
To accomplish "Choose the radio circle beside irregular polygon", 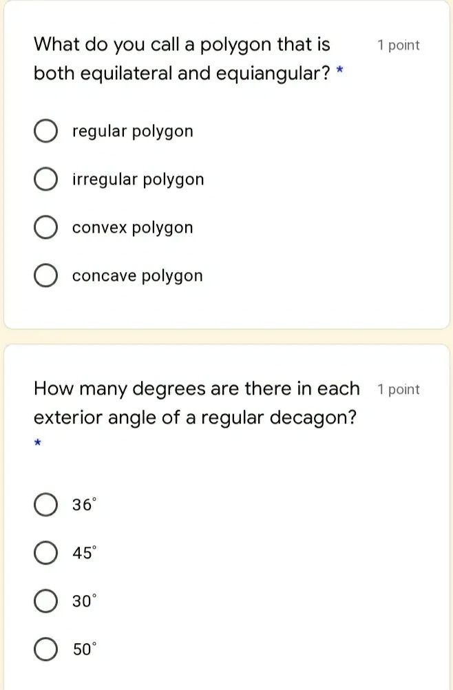I will pyautogui.click(x=45, y=180).
